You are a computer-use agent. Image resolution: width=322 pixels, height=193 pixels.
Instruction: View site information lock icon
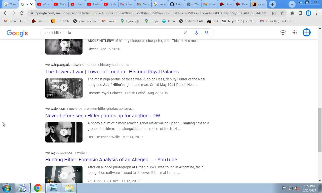pos(31,13)
